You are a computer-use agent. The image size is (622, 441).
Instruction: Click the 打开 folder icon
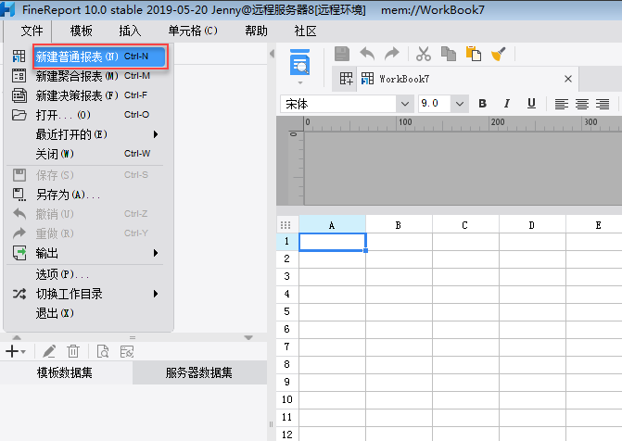pyautogui.click(x=19, y=115)
